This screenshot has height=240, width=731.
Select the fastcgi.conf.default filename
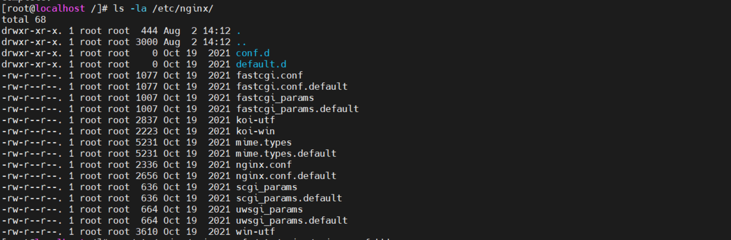point(291,86)
